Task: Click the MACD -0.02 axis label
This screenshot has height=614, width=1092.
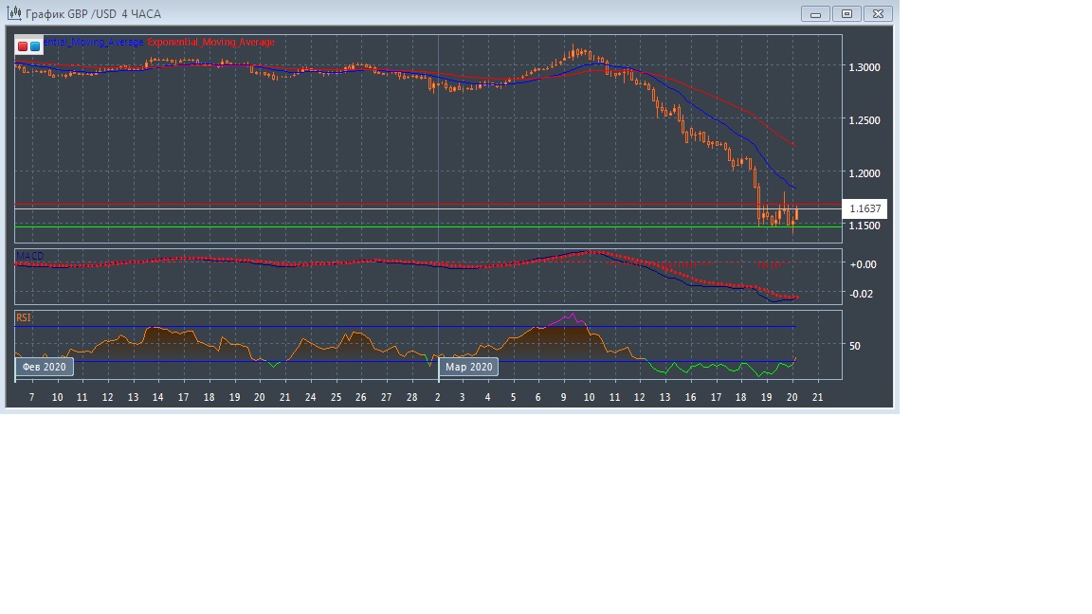Action: click(862, 294)
